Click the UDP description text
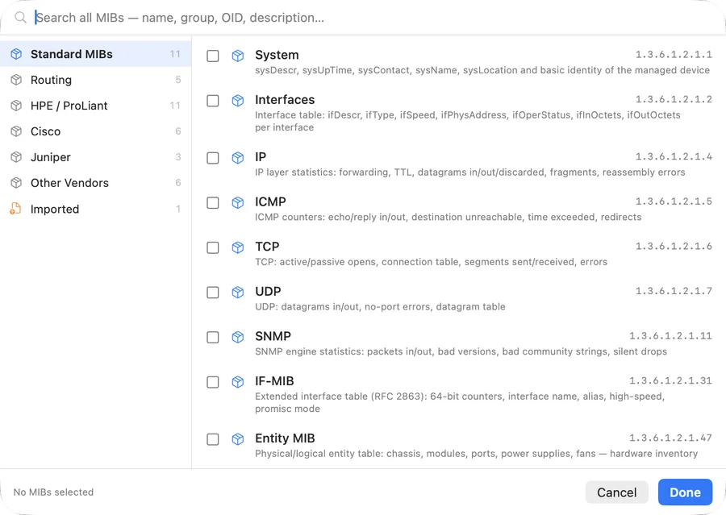The width and height of the screenshot is (726, 515). point(380,307)
